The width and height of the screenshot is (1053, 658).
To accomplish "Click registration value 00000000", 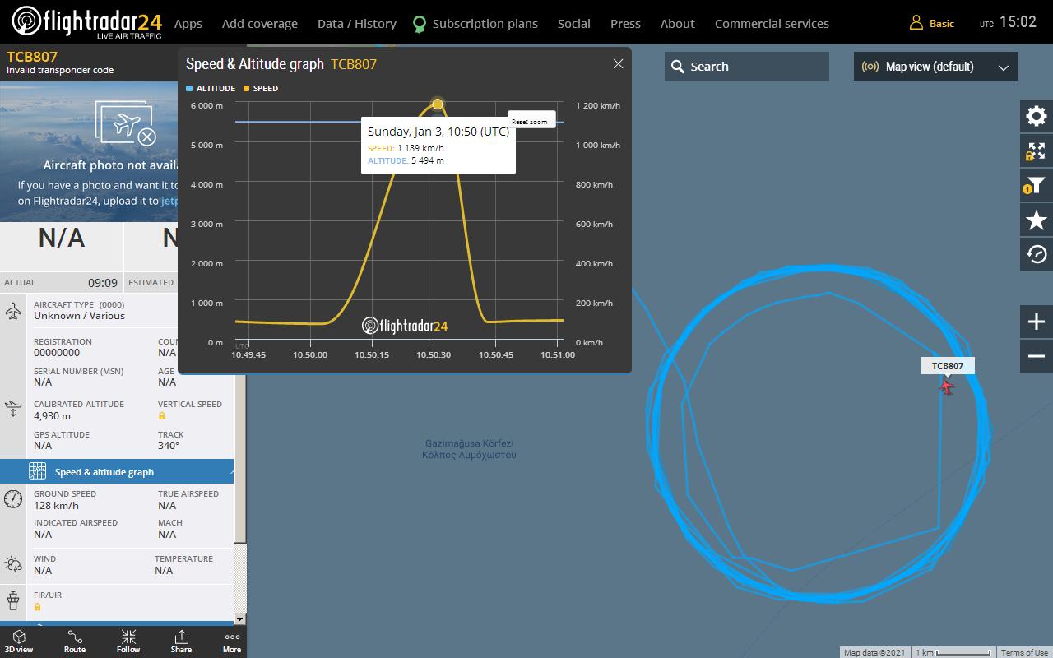I will pyautogui.click(x=57, y=352).
